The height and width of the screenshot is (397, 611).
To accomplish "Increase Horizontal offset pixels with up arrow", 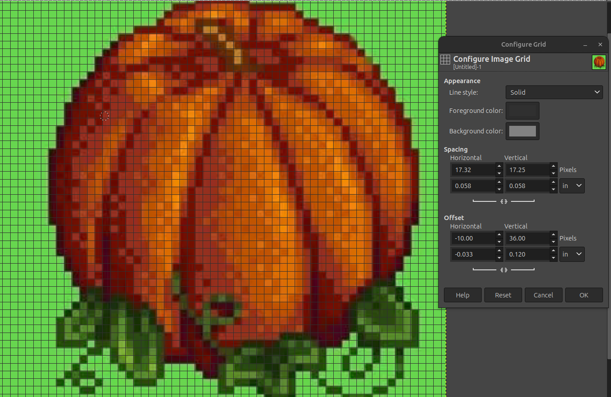I will (x=499, y=235).
